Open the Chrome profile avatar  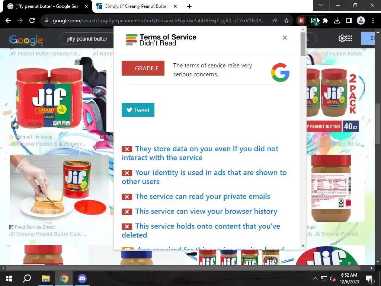pyautogui.click(x=361, y=21)
